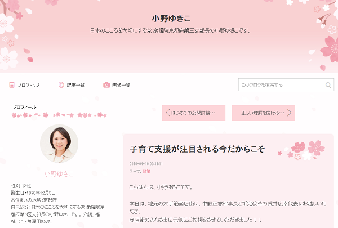Screen dimensions: 338x228
Task: Click the プロフィール section heading
Action: point(24,107)
